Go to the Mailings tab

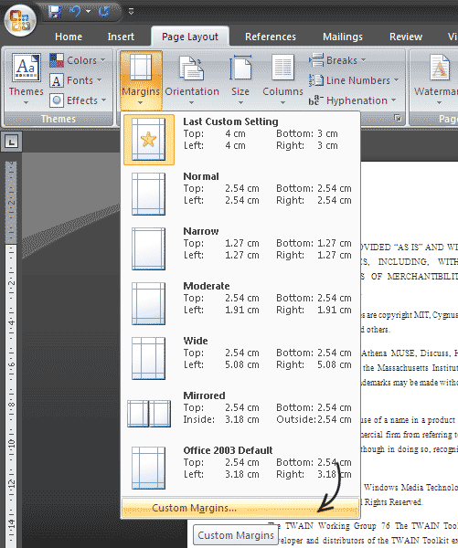[x=343, y=37]
